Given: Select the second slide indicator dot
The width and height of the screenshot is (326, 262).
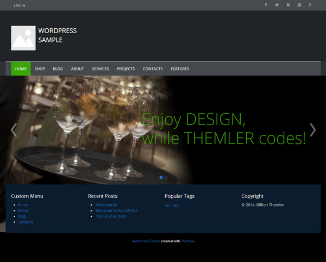Looking at the screenshot, I should tap(166, 177).
